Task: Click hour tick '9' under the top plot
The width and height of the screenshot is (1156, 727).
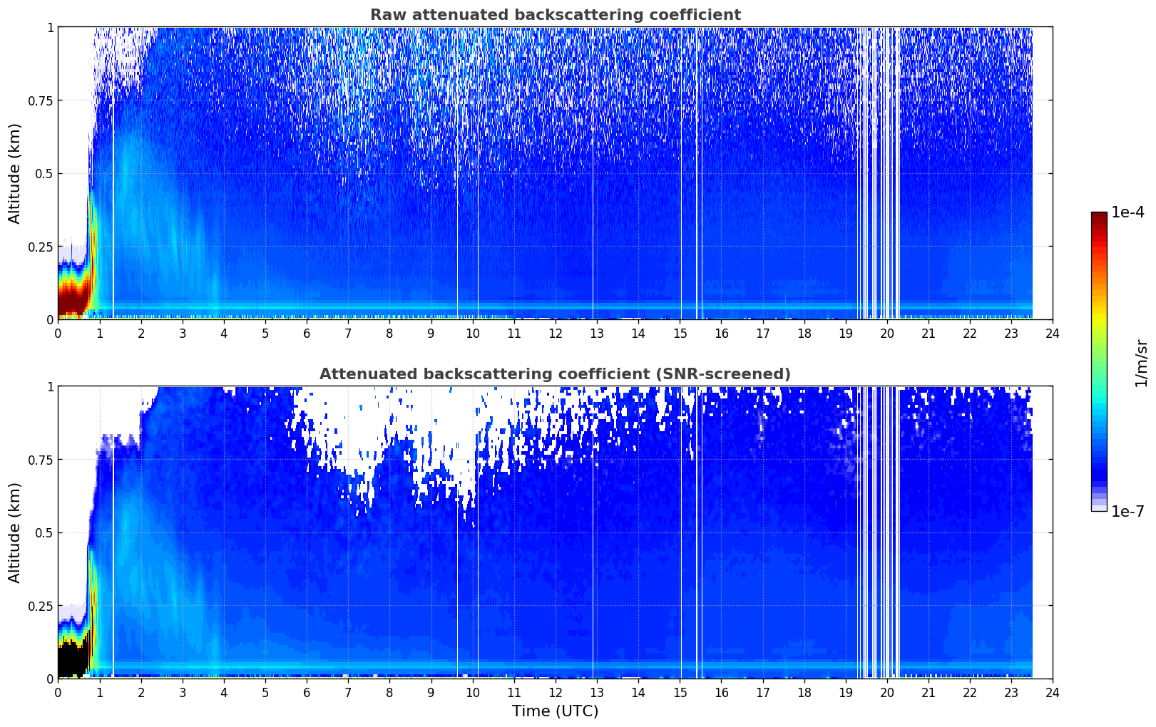Action: click(431, 333)
